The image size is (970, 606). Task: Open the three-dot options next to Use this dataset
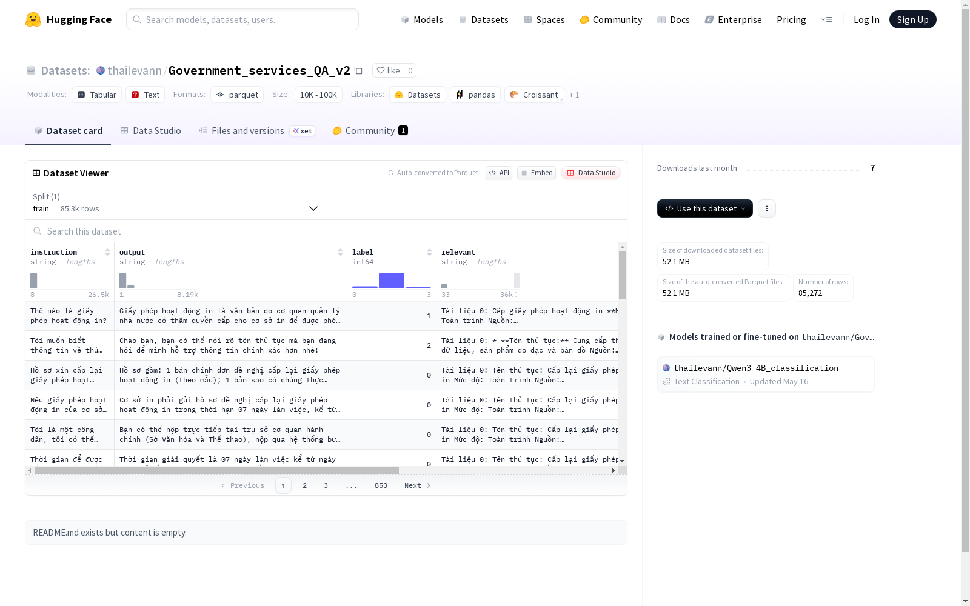click(x=767, y=208)
